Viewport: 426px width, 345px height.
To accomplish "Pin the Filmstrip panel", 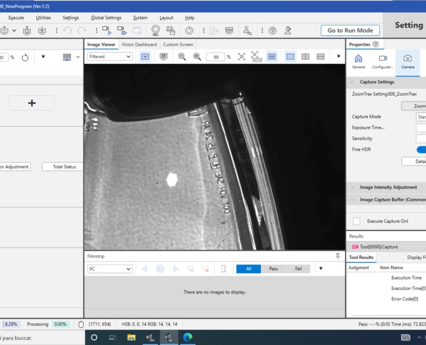I will pyautogui.click(x=338, y=256).
